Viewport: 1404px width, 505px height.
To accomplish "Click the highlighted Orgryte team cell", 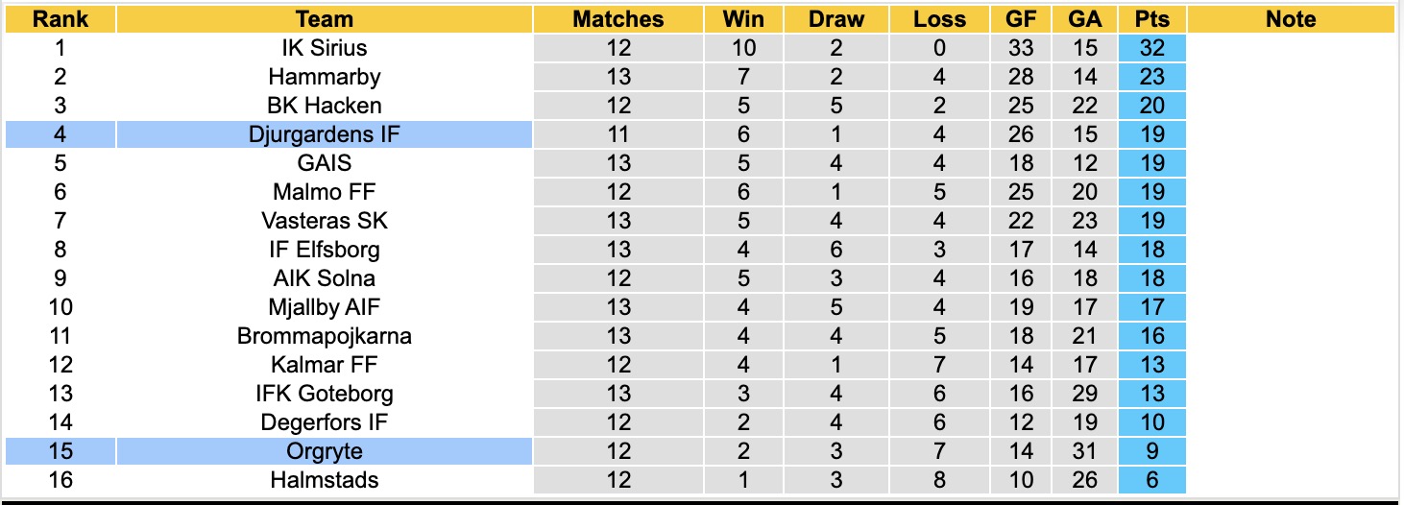I will 325,451.
